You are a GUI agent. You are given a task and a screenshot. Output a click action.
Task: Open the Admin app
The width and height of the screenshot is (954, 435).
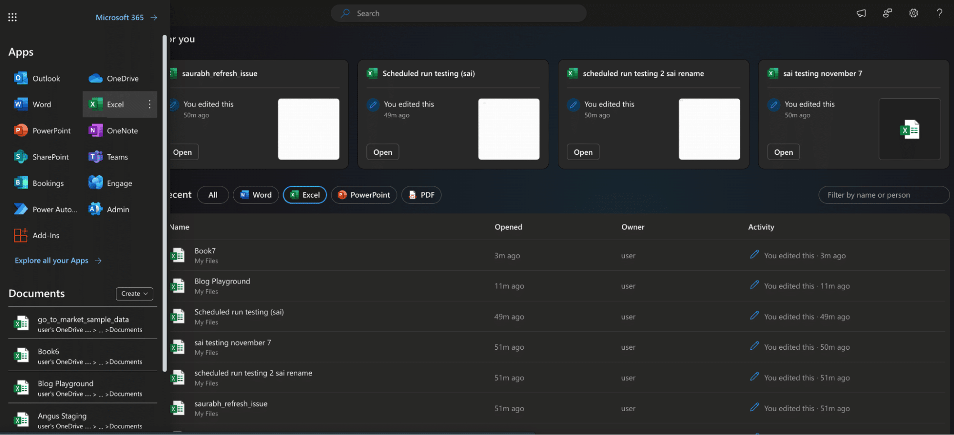(109, 209)
